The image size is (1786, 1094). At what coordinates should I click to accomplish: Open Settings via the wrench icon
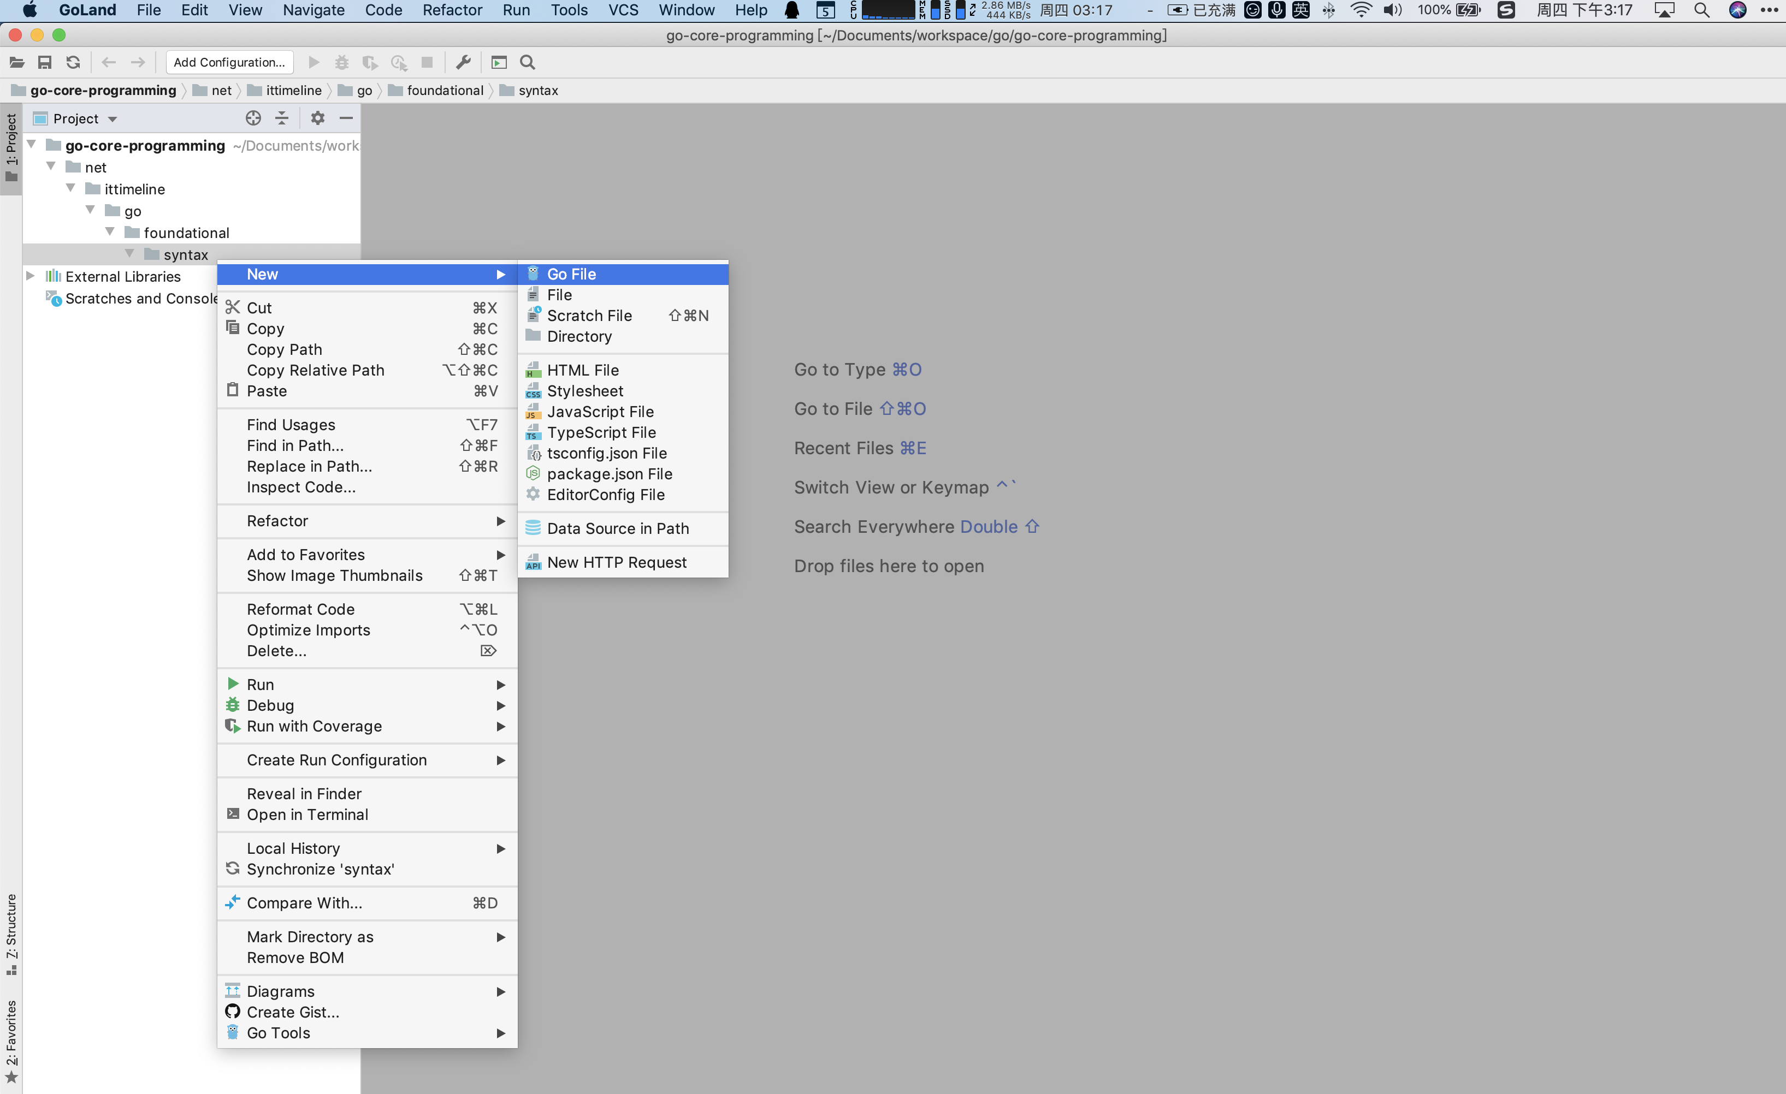click(463, 62)
